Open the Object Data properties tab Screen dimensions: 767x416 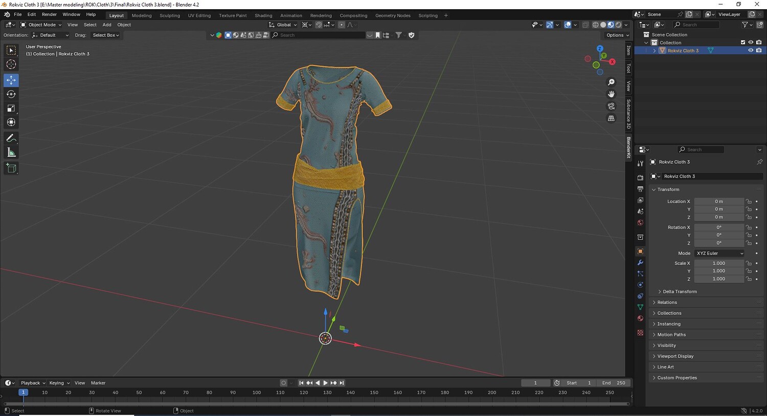(x=640, y=307)
